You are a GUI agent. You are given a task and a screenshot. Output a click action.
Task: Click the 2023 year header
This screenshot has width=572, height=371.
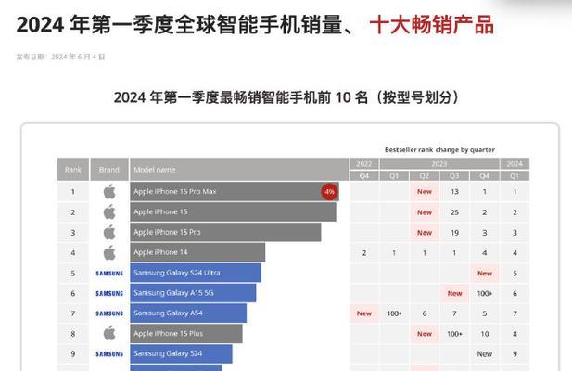tap(439, 164)
